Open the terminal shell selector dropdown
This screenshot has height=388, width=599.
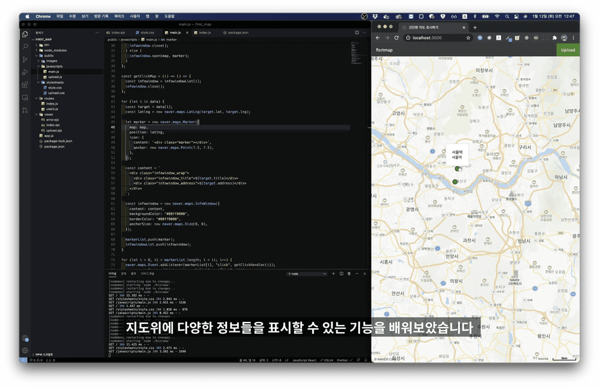307,273
